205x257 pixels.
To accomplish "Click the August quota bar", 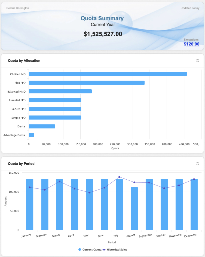I will [x=134, y=208].
